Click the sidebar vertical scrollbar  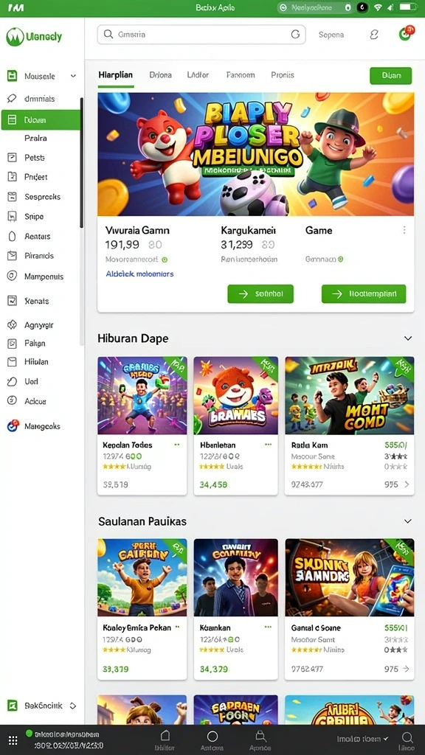coord(82,162)
